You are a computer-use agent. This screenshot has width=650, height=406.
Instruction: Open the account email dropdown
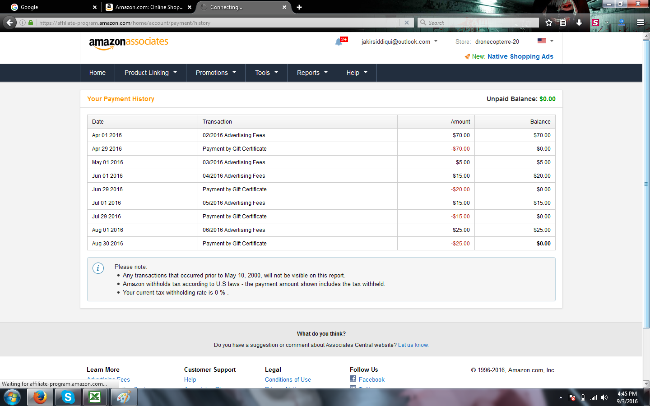point(399,42)
